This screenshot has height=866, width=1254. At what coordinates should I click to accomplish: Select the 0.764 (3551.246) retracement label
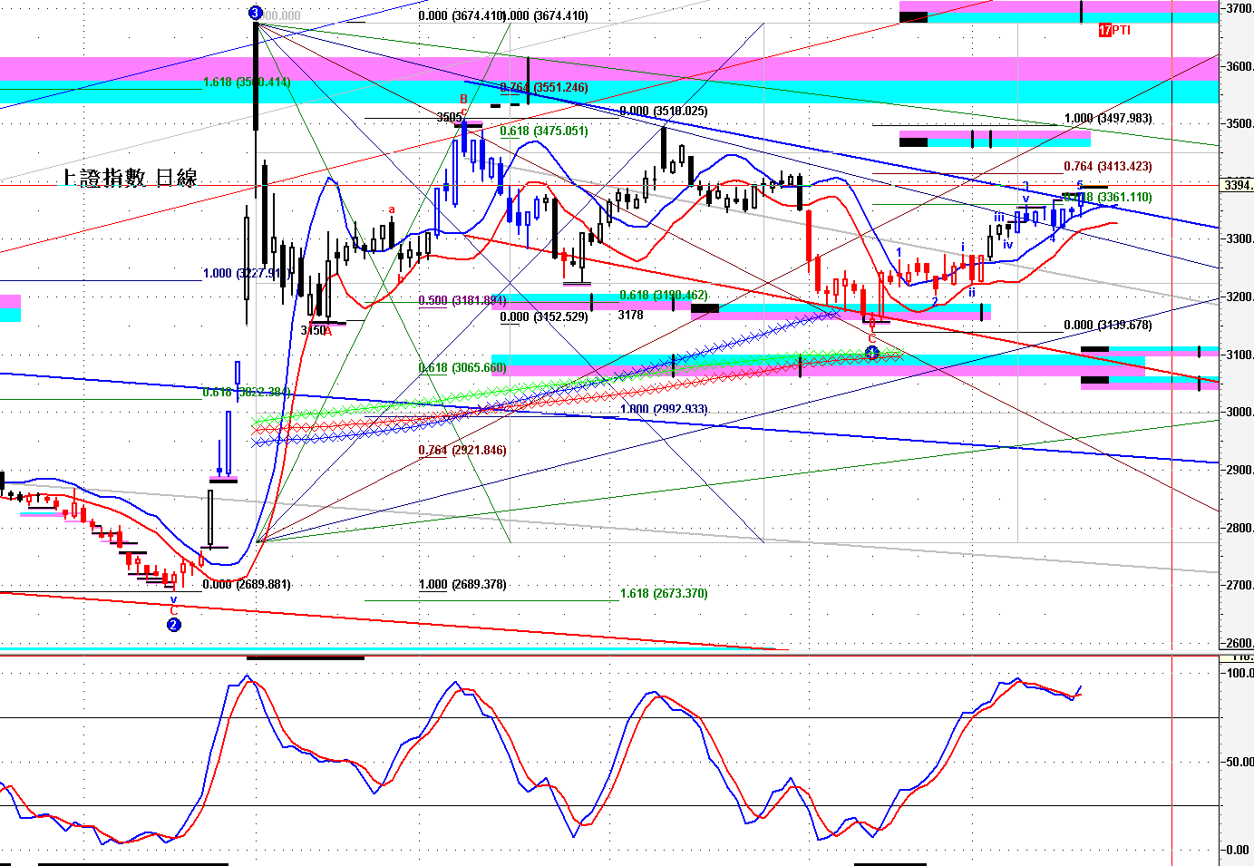click(544, 87)
